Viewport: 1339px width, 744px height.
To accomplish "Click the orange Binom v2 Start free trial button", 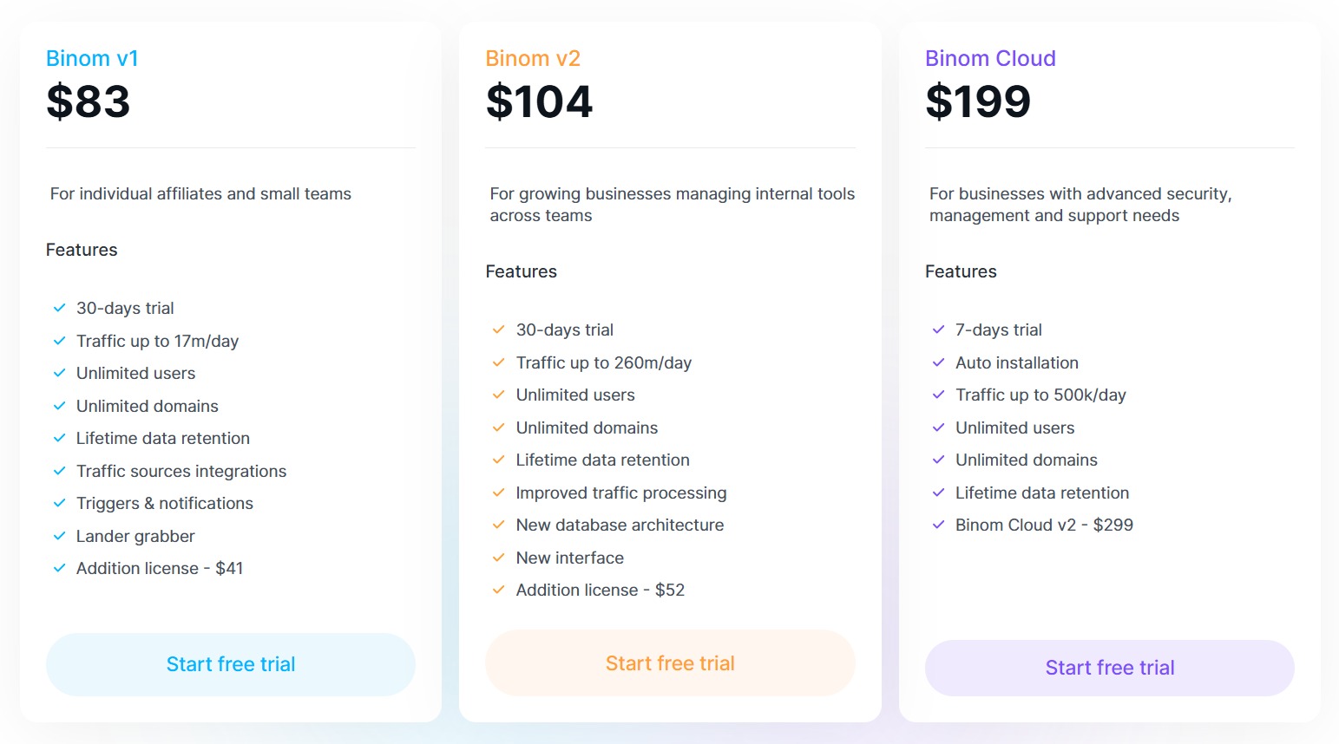I will coord(670,663).
